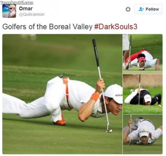Visit the @Quillcannon handle
This screenshot has width=166, height=156.
point(32,14)
